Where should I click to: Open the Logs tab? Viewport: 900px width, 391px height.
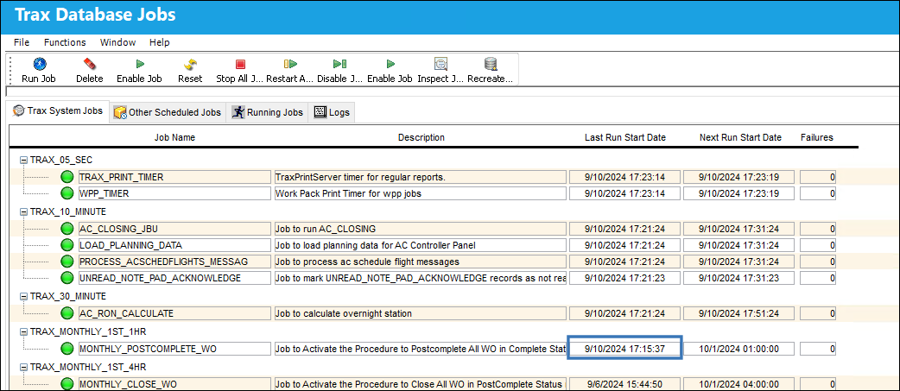[x=332, y=112]
